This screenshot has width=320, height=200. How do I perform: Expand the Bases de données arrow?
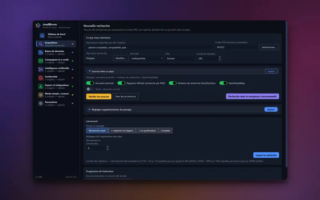[72, 52]
